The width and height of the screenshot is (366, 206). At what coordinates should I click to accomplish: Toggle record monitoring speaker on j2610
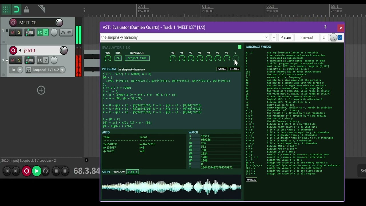point(20,51)
